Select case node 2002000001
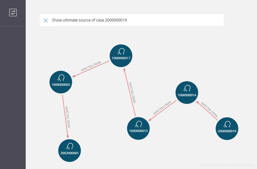This screenshot has width=257, height=169. tap(69, 150)
